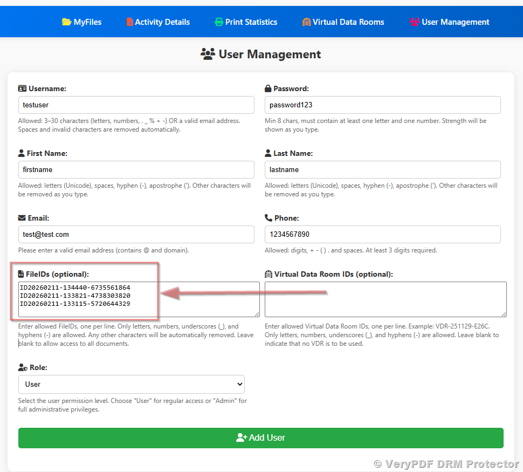The image size is (523, 472).
Task: Click the FileIDs text area
Action: click(x=139, y=299)
